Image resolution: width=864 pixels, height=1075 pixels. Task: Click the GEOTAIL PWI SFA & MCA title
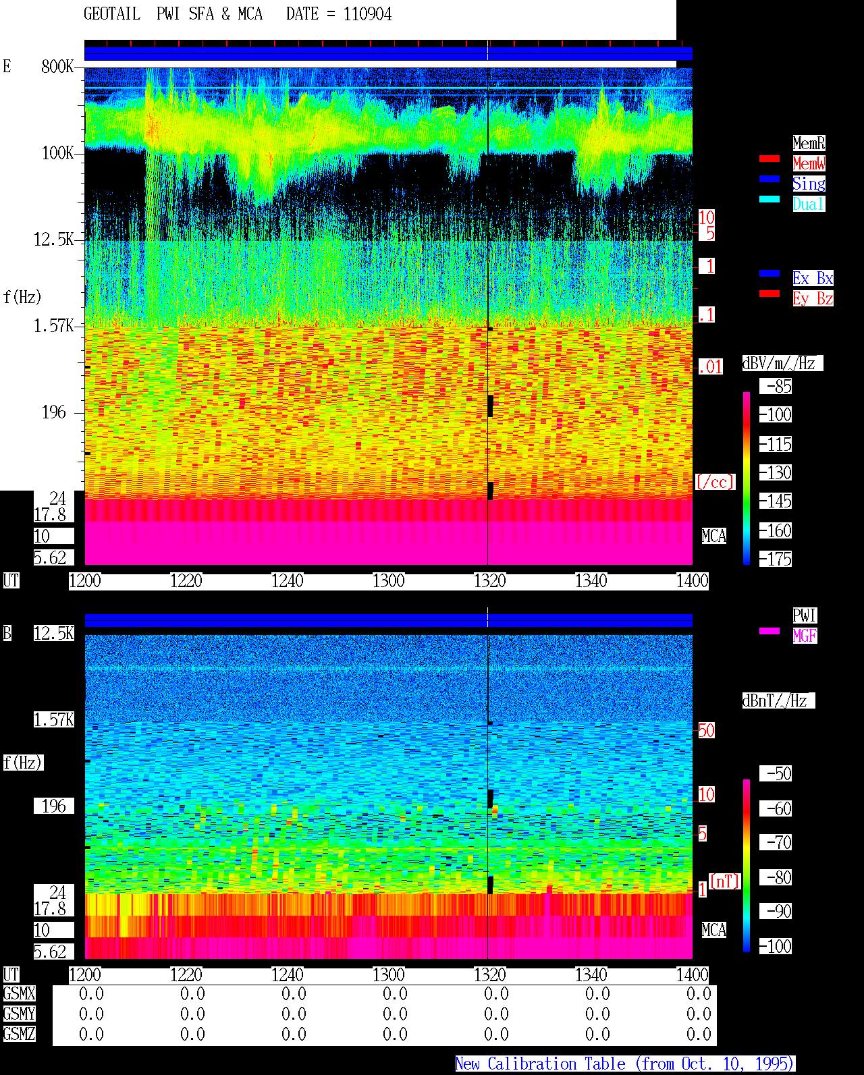(173, 14)
